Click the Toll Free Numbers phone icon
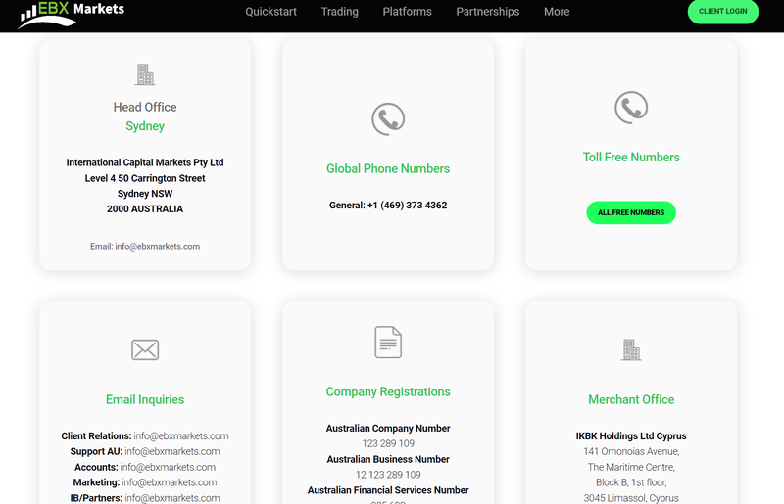This screenshot has height=504, width=784. coord(631,107)
